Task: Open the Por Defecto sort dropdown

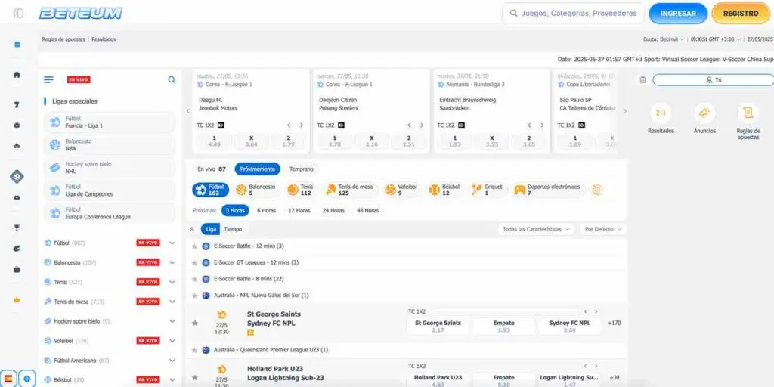Action: (602, 229)
